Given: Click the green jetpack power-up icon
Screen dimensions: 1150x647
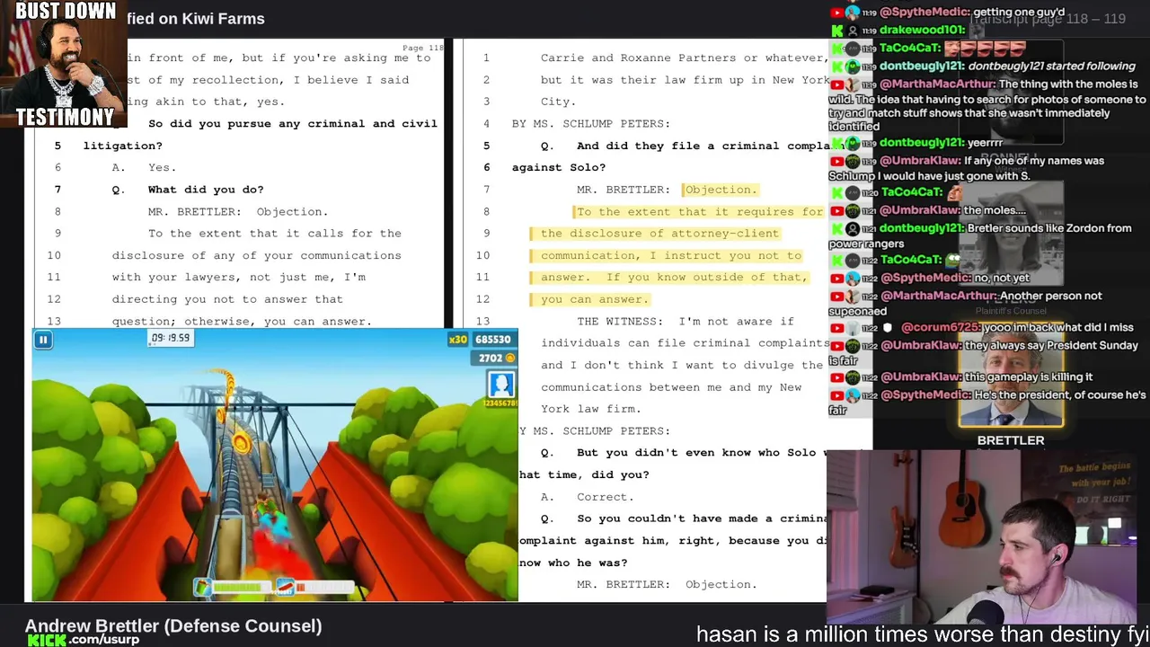Looking at the screenshot, I should 203,587.
